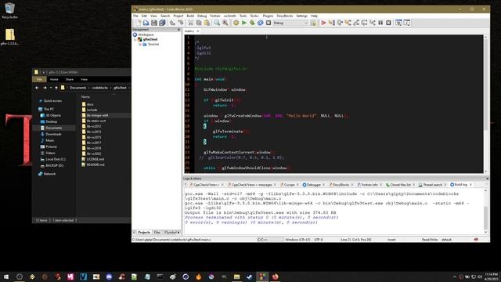This screenshot has height=282, width=501.
Task: Open the Build menu
Action: pyautogui.click(x=190, y=16)
